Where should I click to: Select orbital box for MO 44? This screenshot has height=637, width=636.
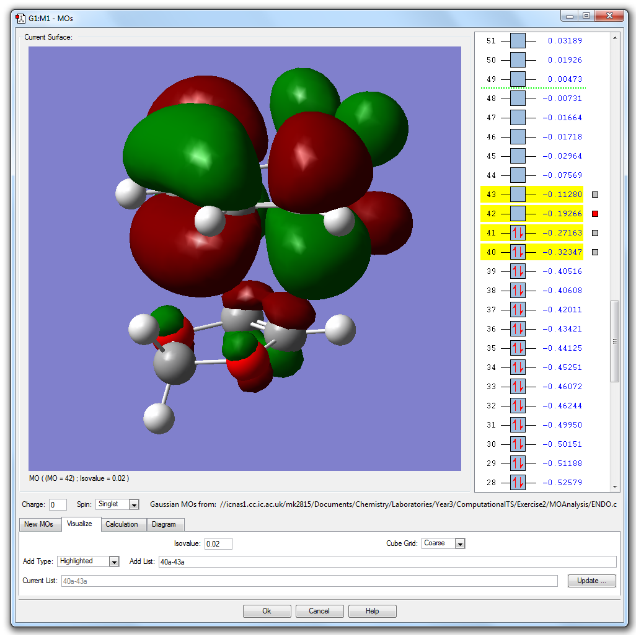click(518, 175)
